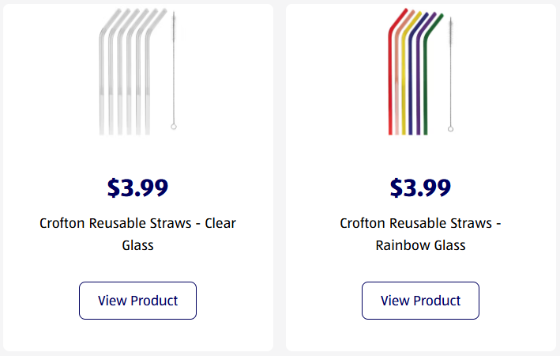Click the orange straw in the rainbow set

point(397,87)
